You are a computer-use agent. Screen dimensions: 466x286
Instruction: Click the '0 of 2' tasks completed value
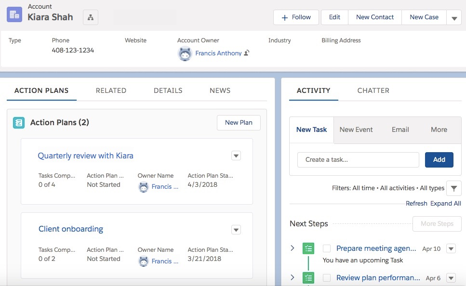click(x=47, y=259)
